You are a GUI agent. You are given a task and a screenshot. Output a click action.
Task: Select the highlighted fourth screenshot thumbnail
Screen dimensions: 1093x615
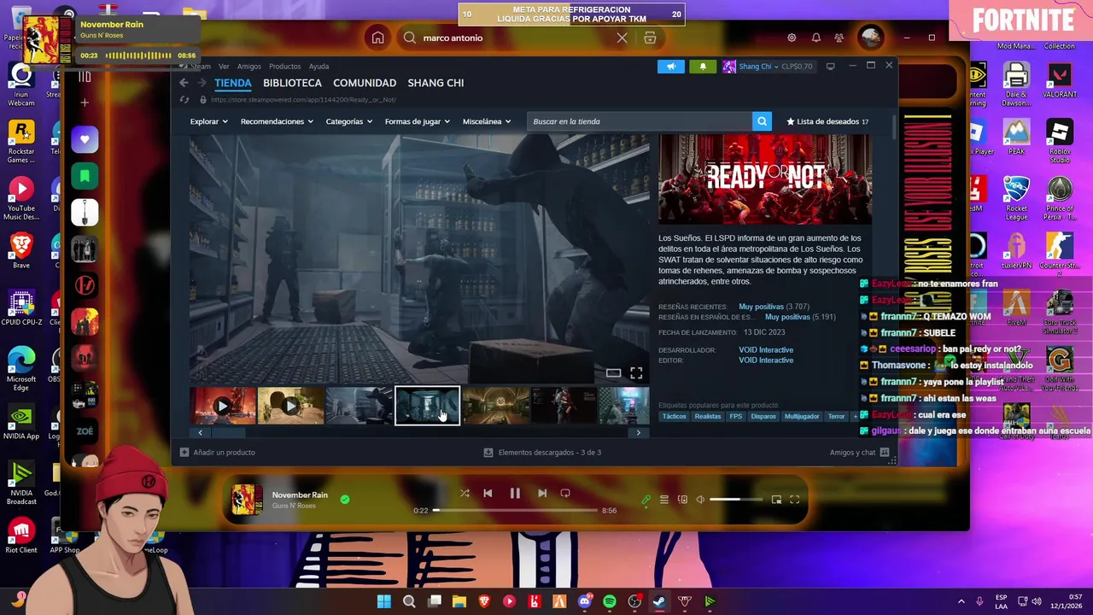coord(427,406)
